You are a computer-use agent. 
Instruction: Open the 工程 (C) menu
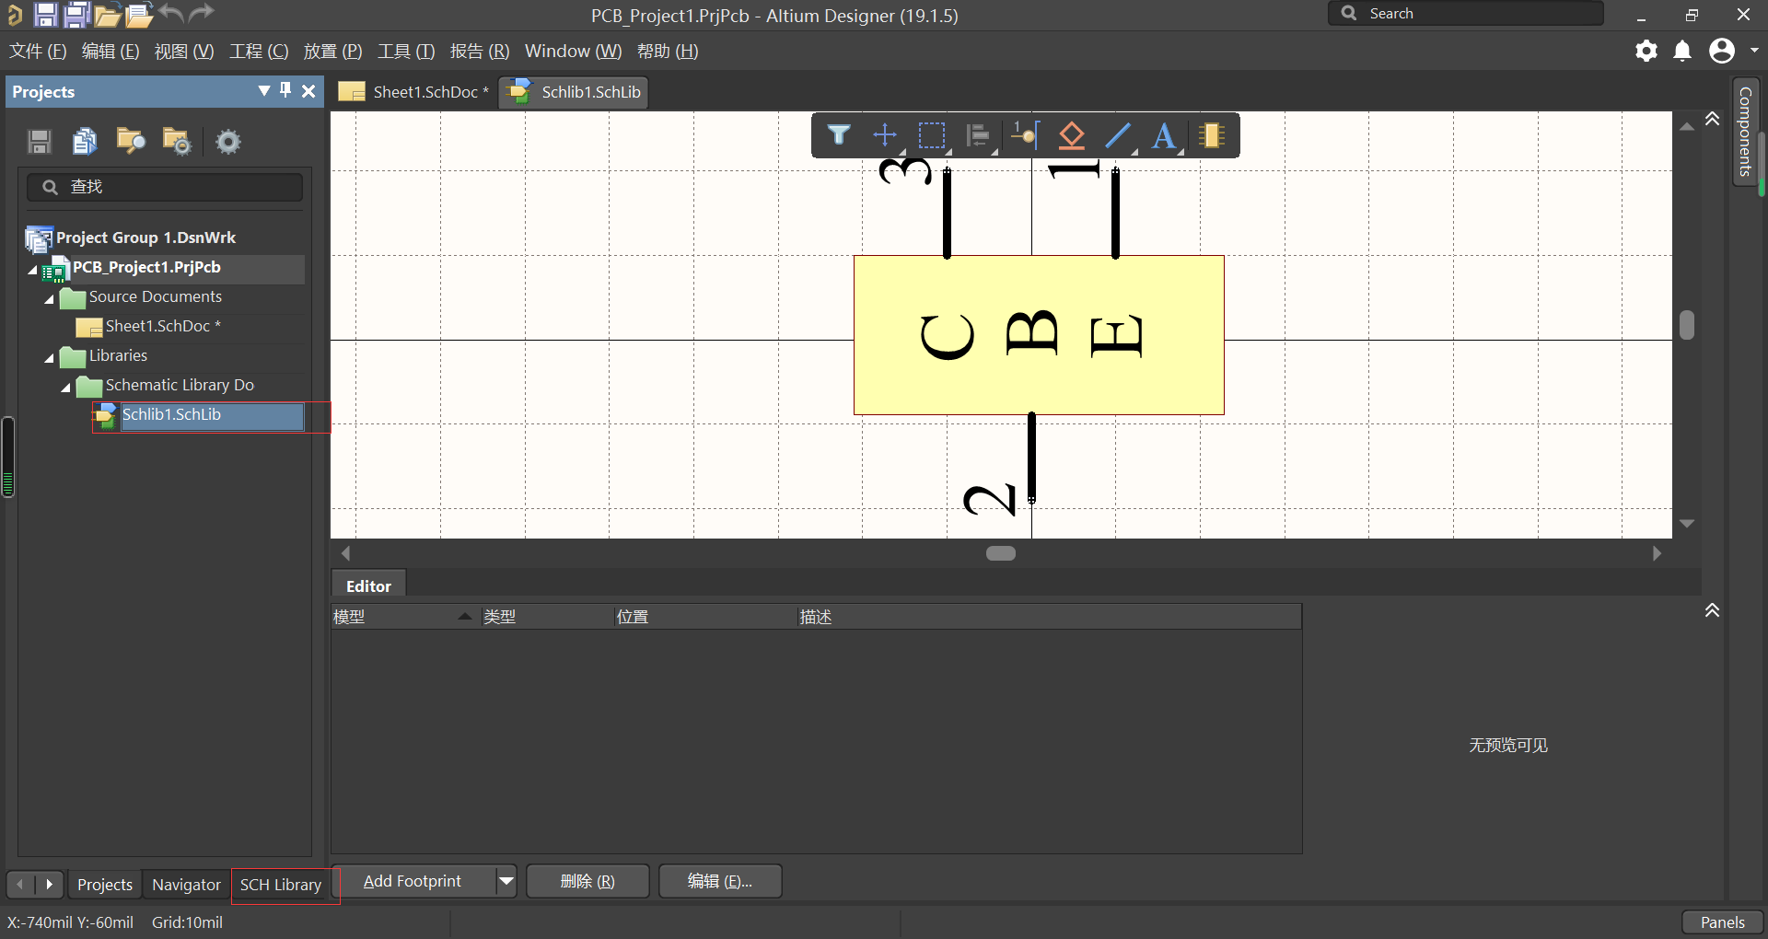(x=259, y=52)
